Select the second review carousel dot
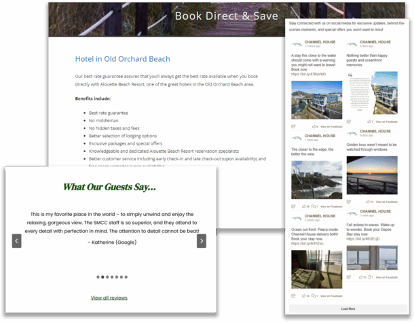Screen dimensions: 414x322 (x=102, y=277)
